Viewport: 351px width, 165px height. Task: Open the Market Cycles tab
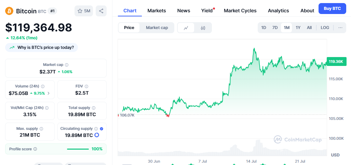240,11
